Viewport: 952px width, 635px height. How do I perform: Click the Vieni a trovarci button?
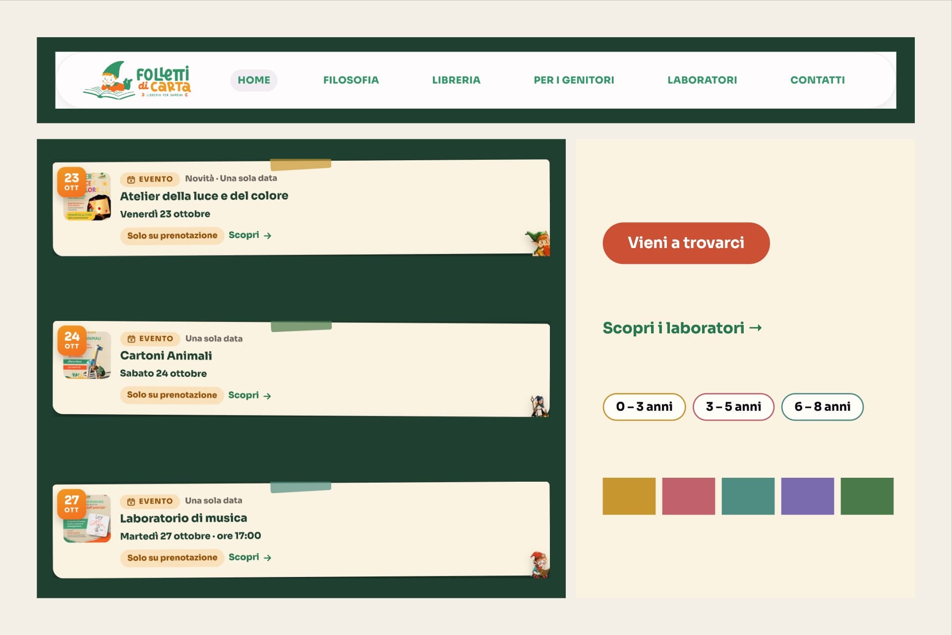[686, 243]
